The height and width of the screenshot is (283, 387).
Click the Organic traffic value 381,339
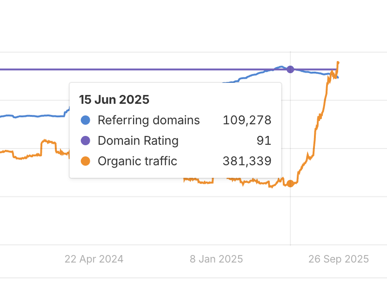tap(247, 161)
